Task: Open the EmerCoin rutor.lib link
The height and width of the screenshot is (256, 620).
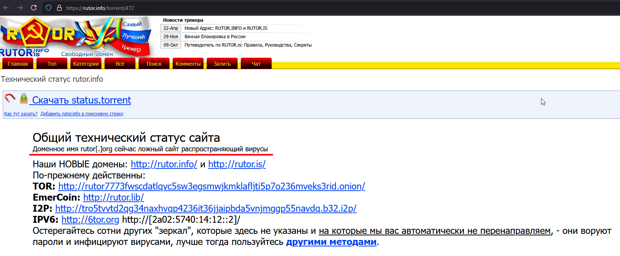Action: click(114, 198)
